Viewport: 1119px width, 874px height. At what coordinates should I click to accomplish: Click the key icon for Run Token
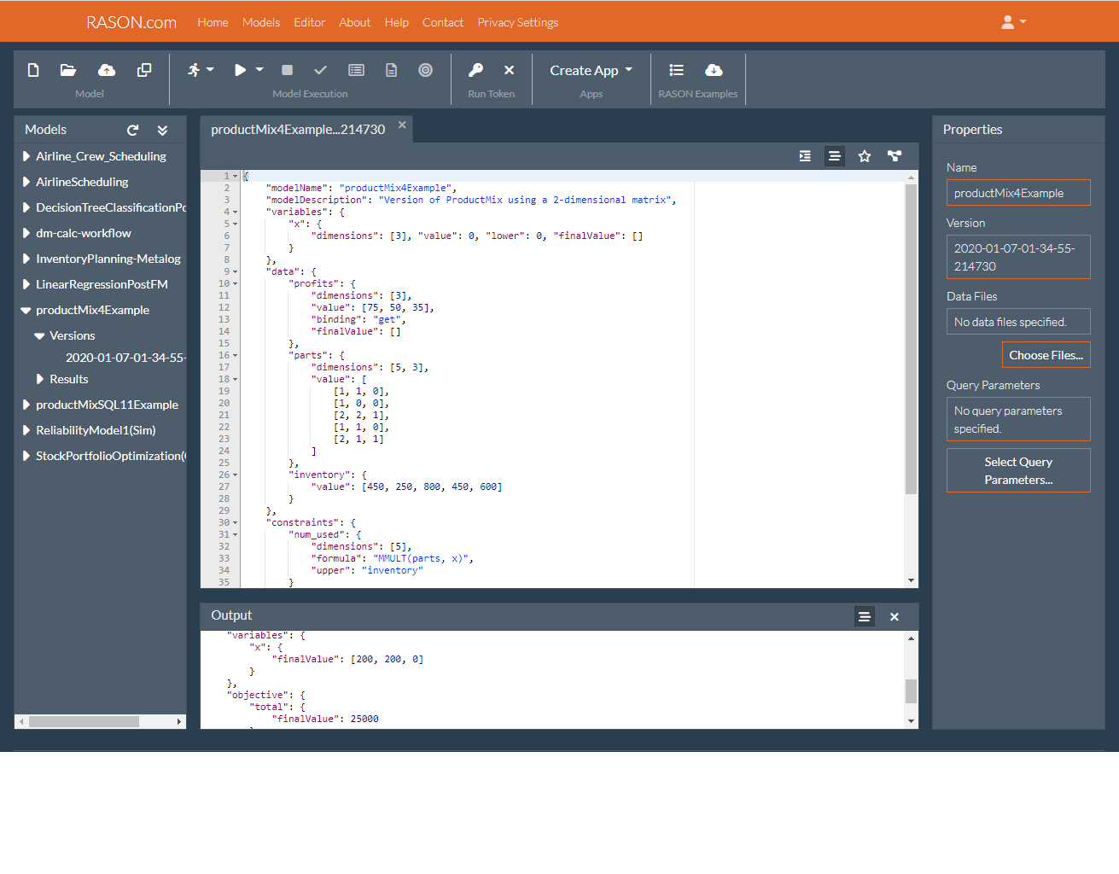pos(475,70)
